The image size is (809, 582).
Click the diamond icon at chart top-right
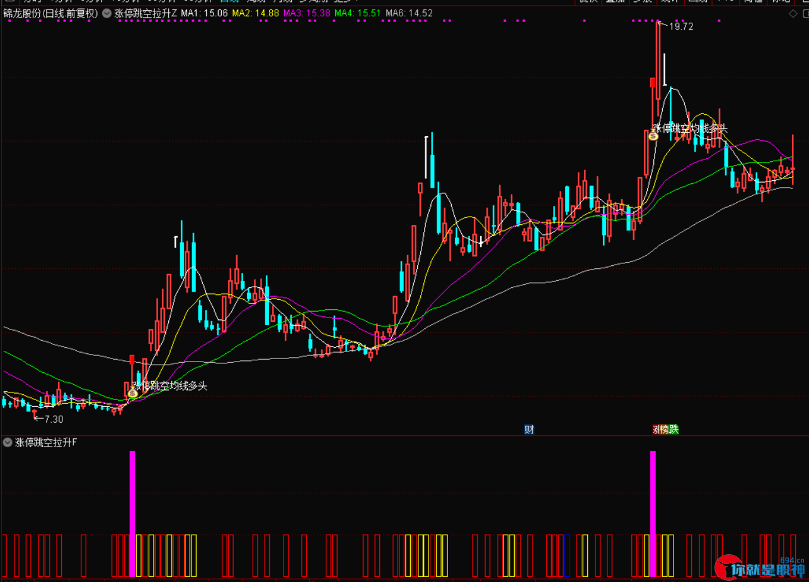(793, 13)
